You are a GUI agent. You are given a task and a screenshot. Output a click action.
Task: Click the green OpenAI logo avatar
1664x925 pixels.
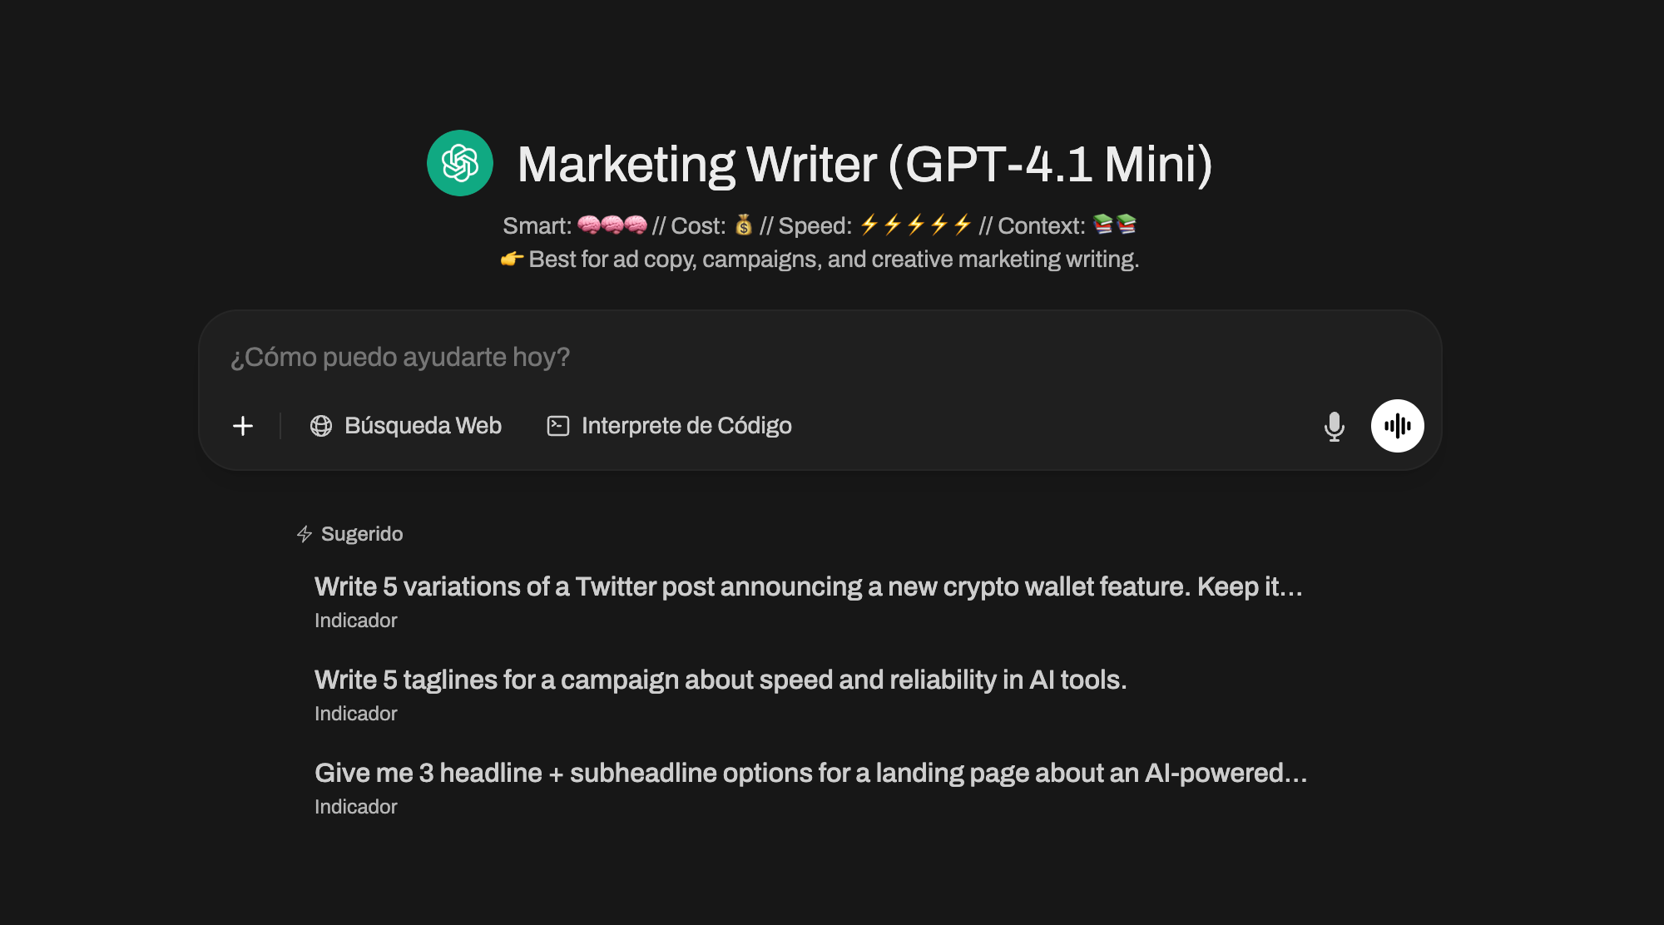[x=460, y=163]
